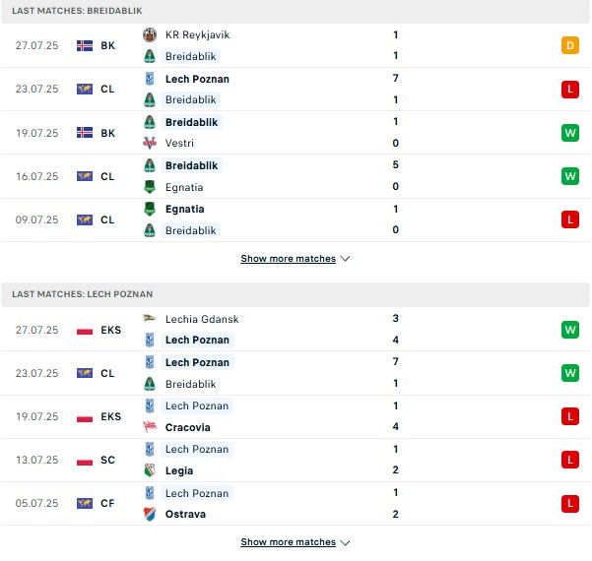Image resolution: width=592 pixels, height=561 pixels.
Task: Click the Ostrava team crest icon
Action: (x=150, y=514)
